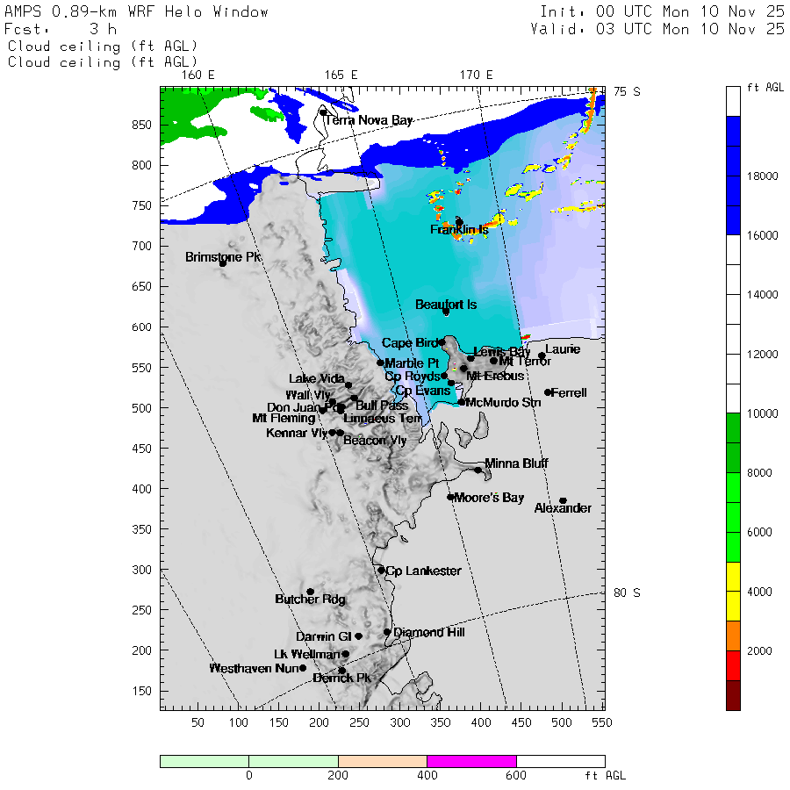Screen dimensions: 790x790
Task: Click the Beaufort Is location dot
Action: coord(446,312)
